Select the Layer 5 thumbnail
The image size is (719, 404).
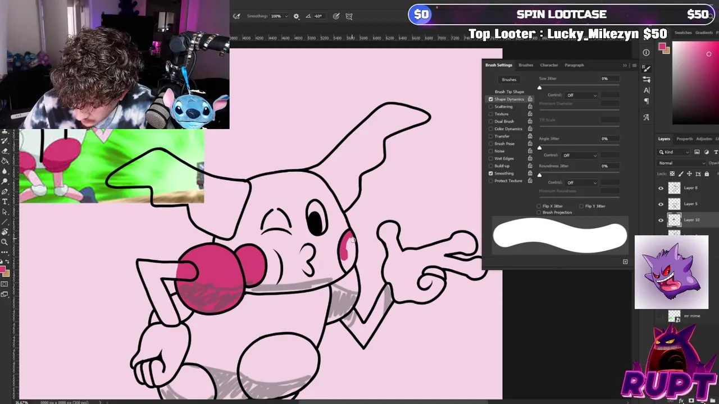point(674,204)
